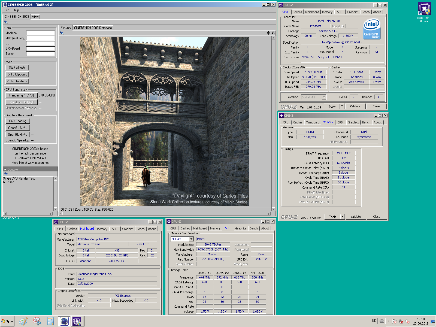Show hidden system tray icons
436x327 pixels.
(x=388, y=321)
